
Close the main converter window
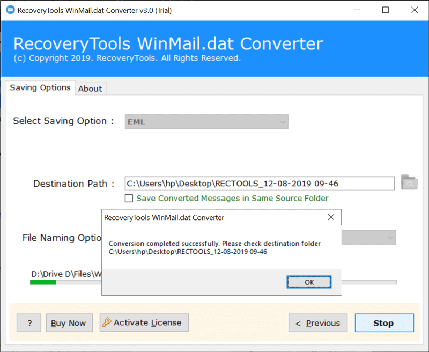click(x=415, y=10)
